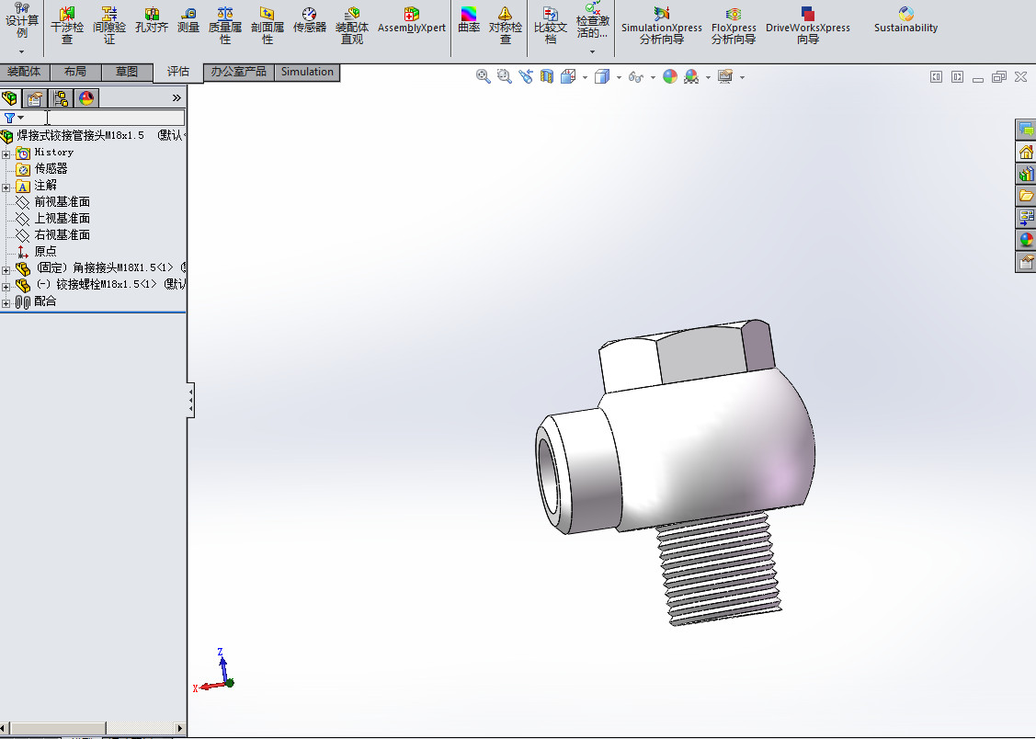The width and height of the screenshot is (1036, 739).
Task: Start SimulationXpress analysis wizard
Action: [661, 25]
